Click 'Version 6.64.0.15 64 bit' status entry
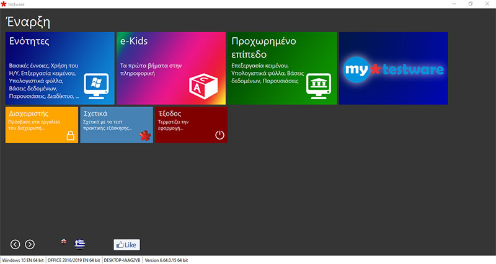 pyautogui.click(x=166, y=260)
